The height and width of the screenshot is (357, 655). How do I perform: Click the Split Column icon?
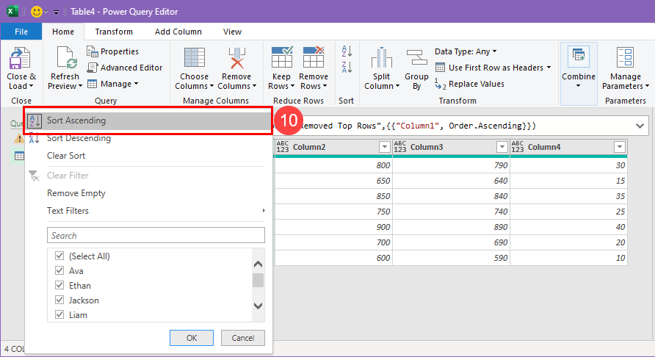click(381, 58)
